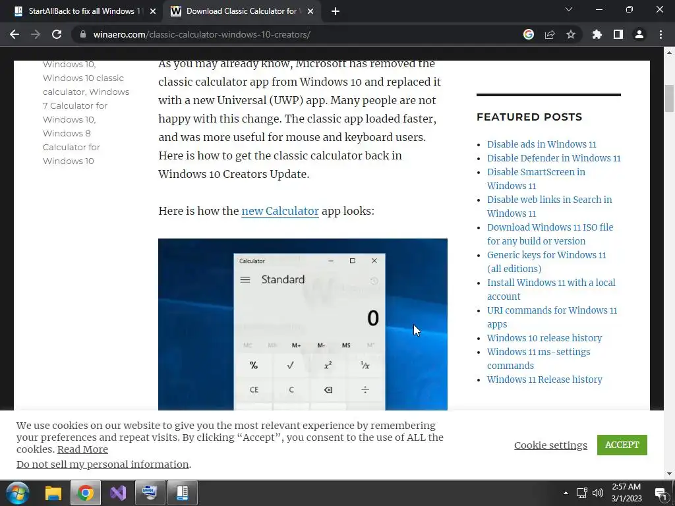The width and height of the screenshot is (675, 506).
Task: Go back to the previous page
Action: tap(15, 34)
